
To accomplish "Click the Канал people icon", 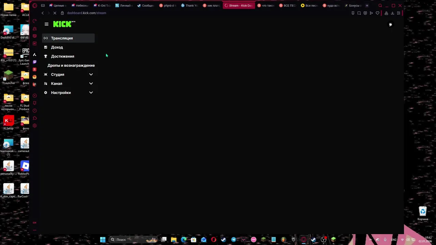I will pos(46,83).
